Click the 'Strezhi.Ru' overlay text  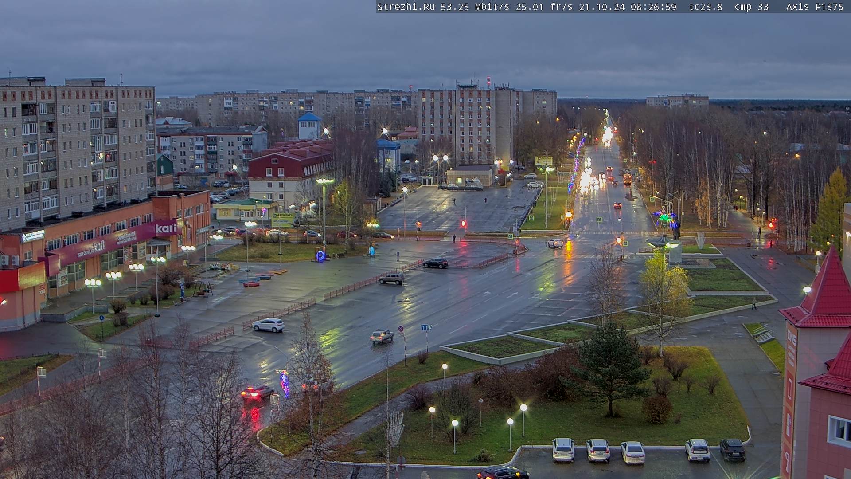tap(406, 7)
